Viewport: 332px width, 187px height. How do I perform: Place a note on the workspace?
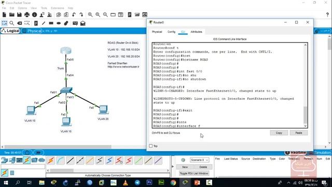coord(36,23)
